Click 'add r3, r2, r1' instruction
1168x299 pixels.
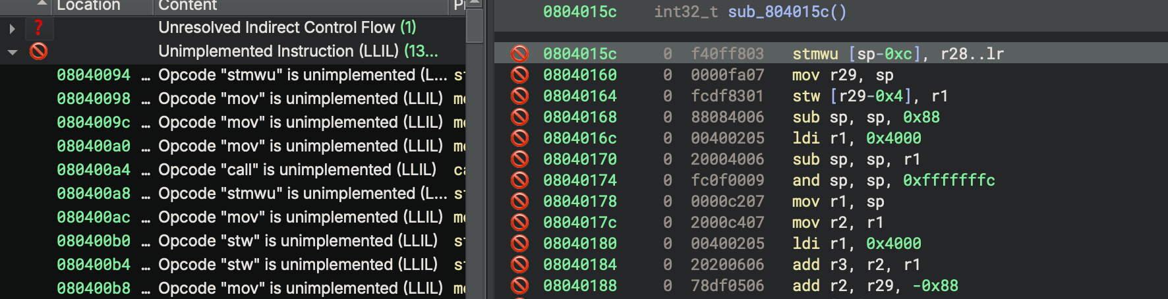pos(856,265)
